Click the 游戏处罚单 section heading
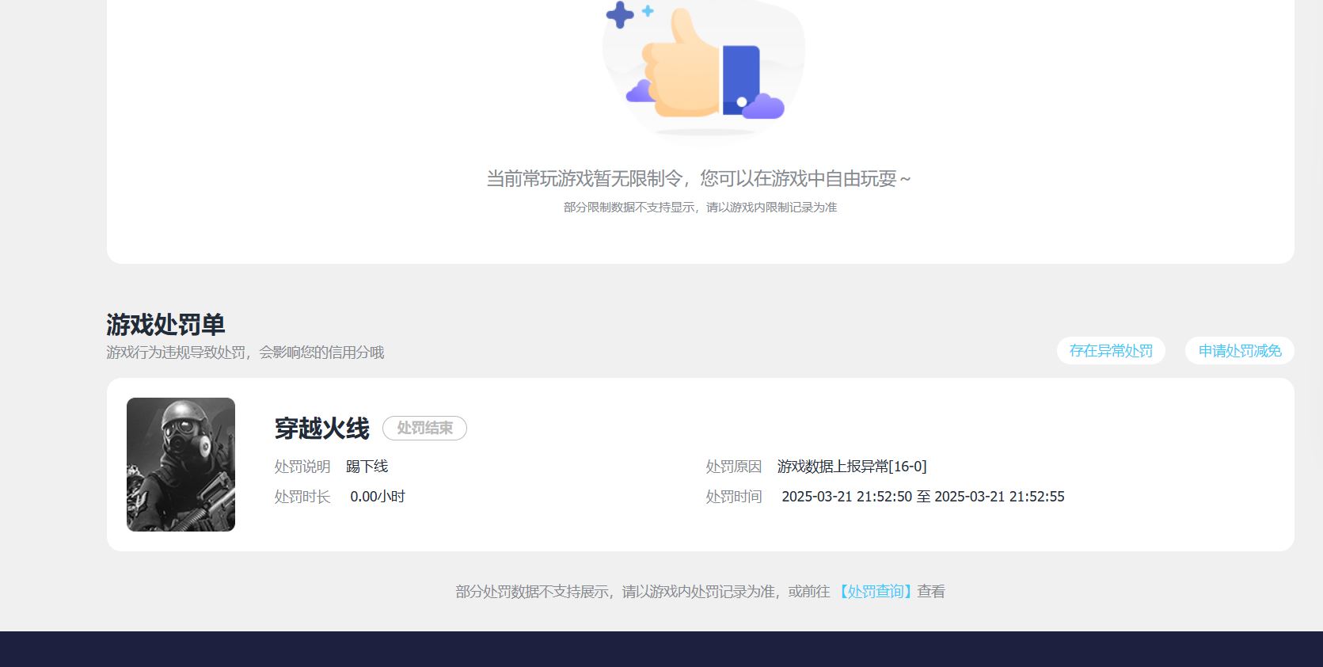This screenshot has width=1323, height=667. [x=165, y=325]
